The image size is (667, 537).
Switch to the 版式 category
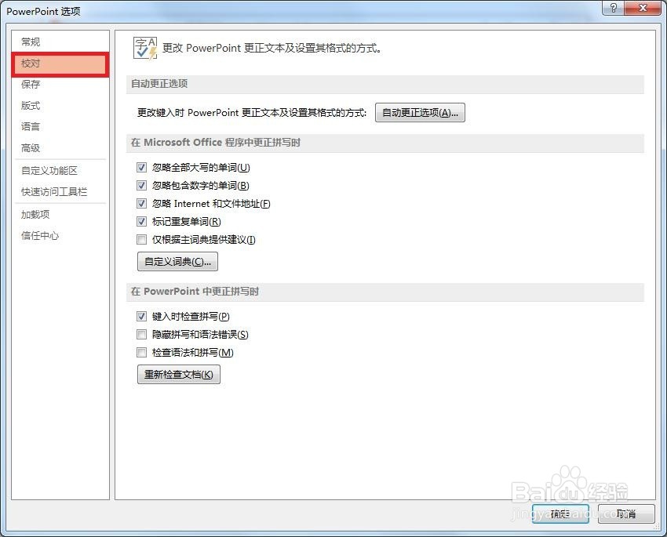coord(31,105)
